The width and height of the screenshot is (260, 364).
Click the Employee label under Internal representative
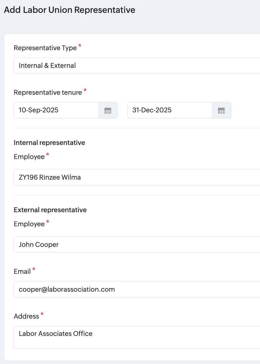[x=29, y=157]
